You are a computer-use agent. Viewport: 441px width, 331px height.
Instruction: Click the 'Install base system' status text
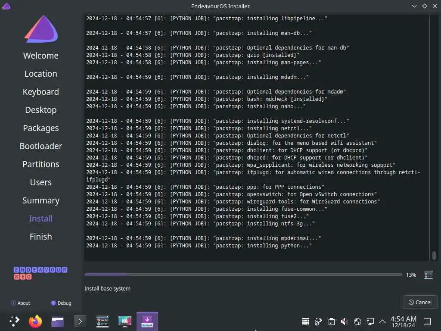click(x=107, y=288)
